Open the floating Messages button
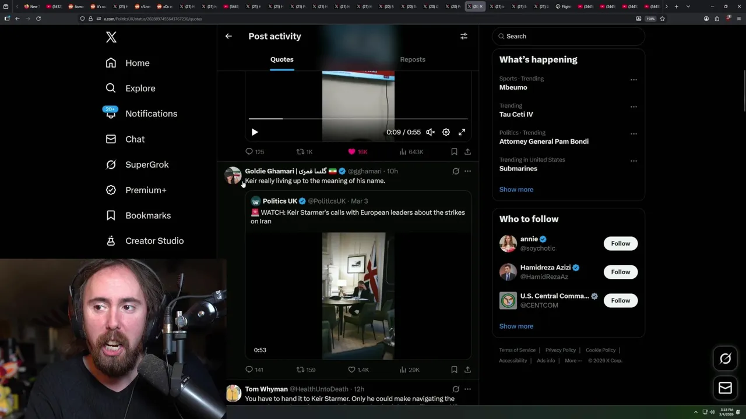This screenshot has width=746, height=419. (725, 388)
